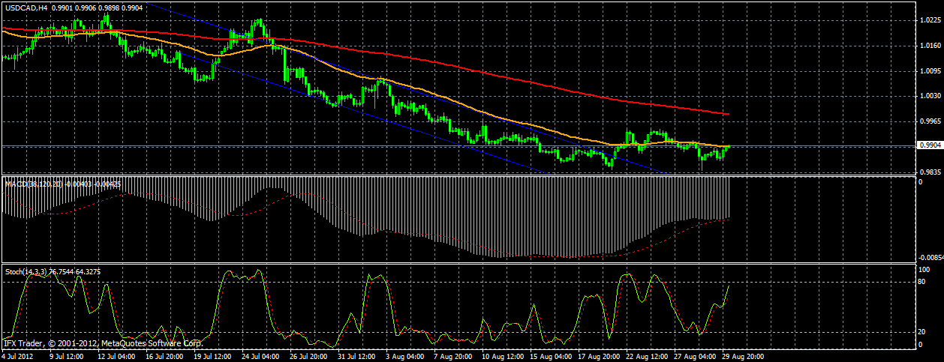Click the 1.0030 price axis label
This screenshot has height=362, width=944.
931,96
